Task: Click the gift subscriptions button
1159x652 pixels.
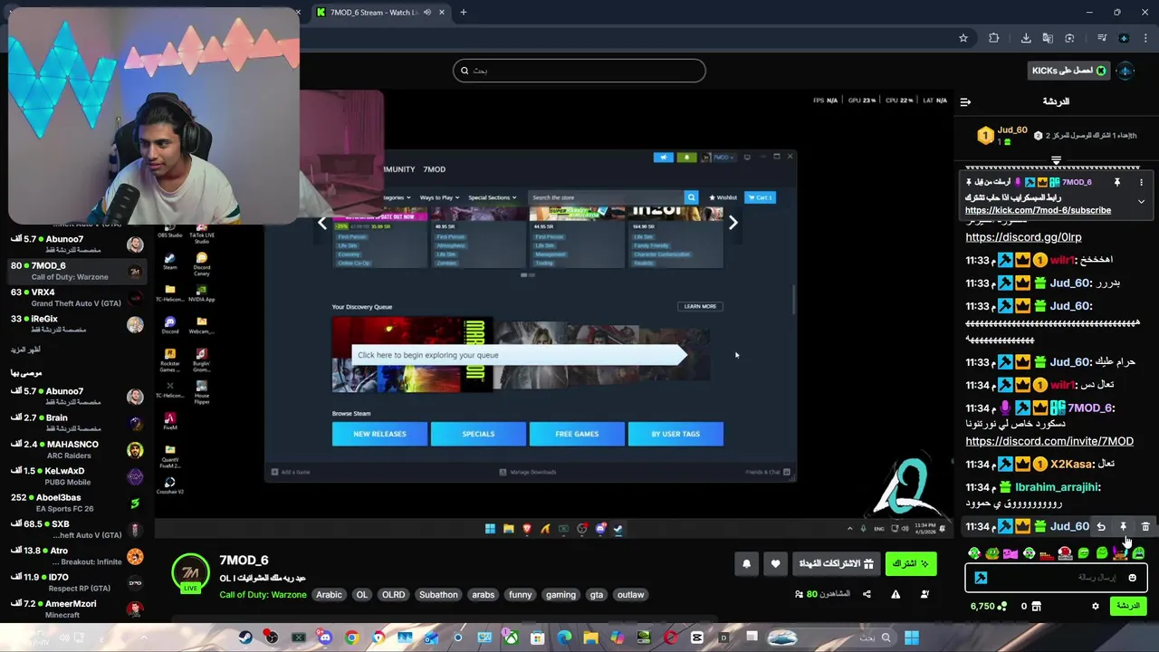Action: click(x=836, y=563)
